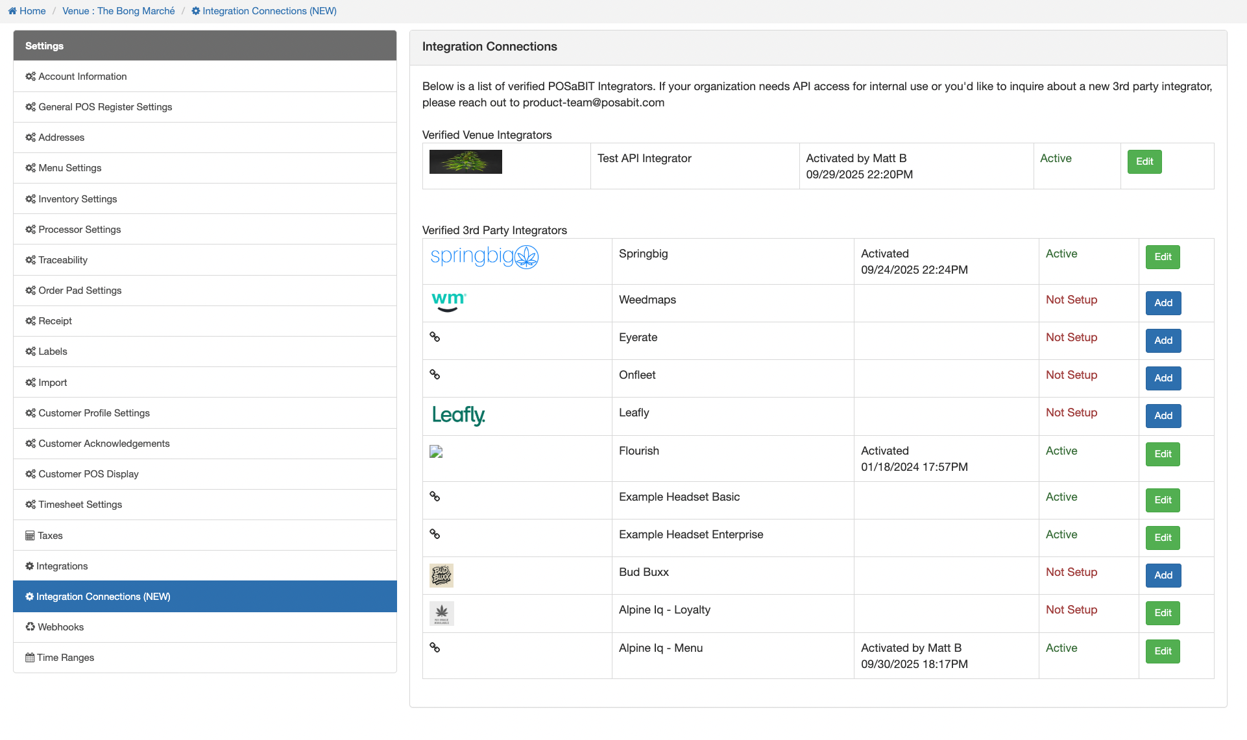The width and height of the screenshot is (1247, 740).
Task: Click the Eyerate link chain icon
Action: 435,337
